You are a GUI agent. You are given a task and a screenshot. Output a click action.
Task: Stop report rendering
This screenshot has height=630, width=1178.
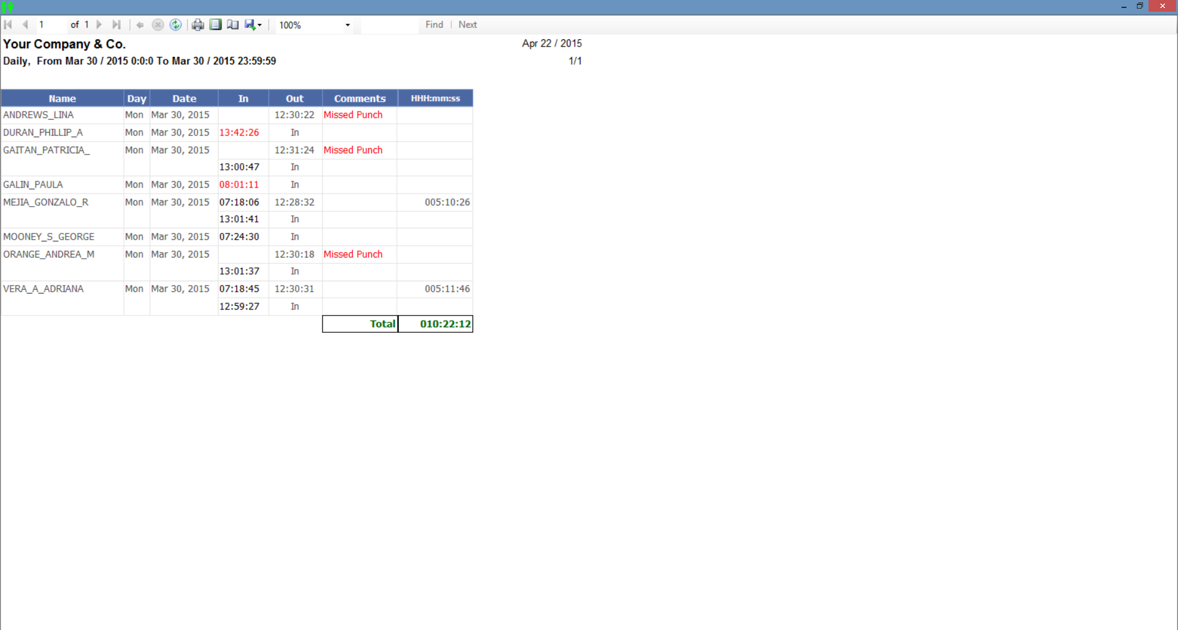[158, 25]
